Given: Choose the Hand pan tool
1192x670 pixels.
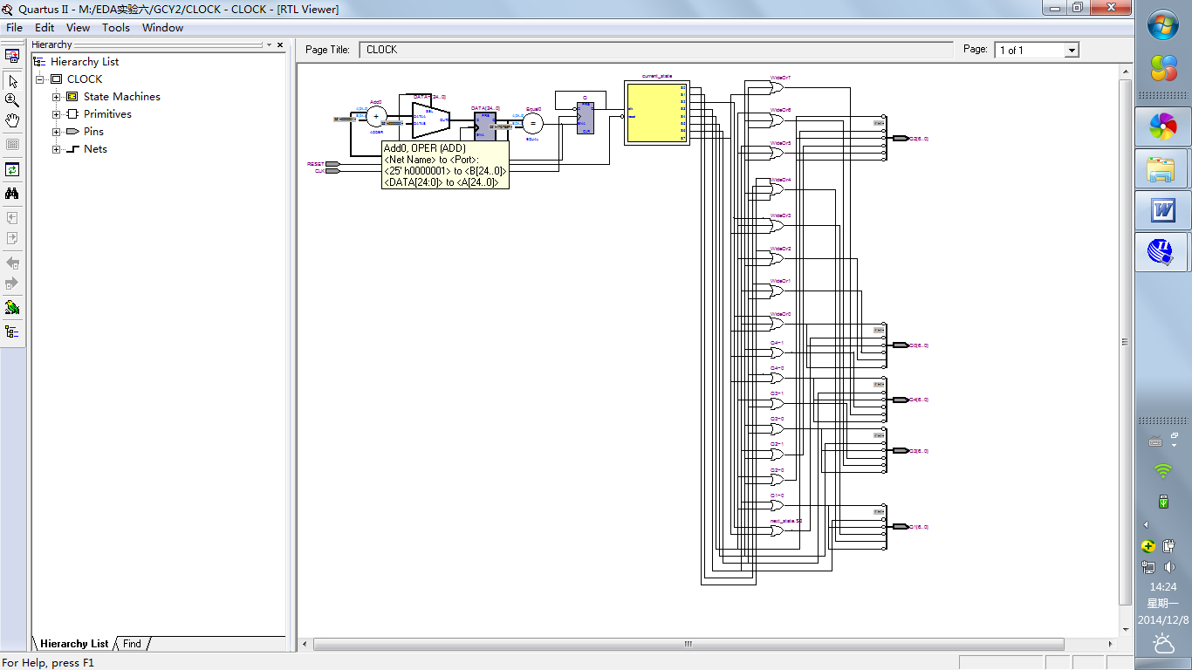Looking at the screenshot, I should coord(12,120).
